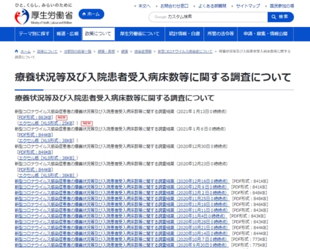This screenshot has height=249, width=310.
Task: Open the 厚生労働省について menu
Action: pos(139,34)
